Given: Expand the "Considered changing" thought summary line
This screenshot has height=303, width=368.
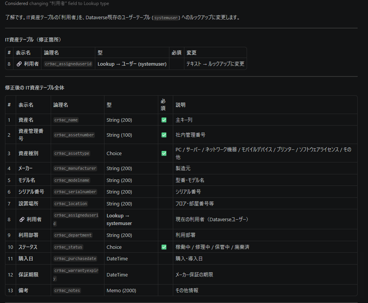Looking at the screenshot, I should click(57, 3).
